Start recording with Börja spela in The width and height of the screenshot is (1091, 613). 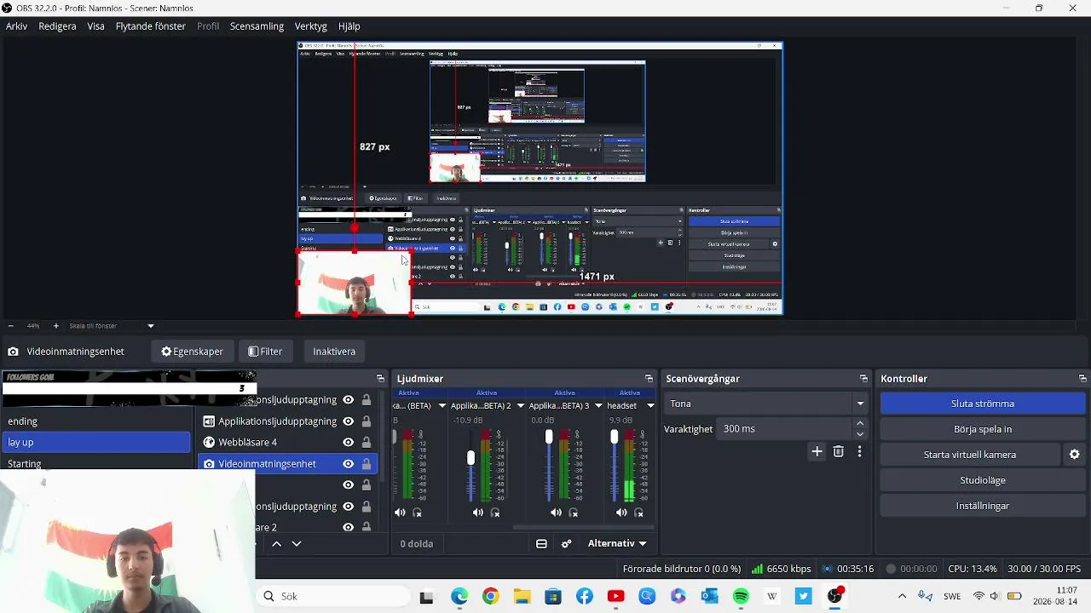click(983, 429)
